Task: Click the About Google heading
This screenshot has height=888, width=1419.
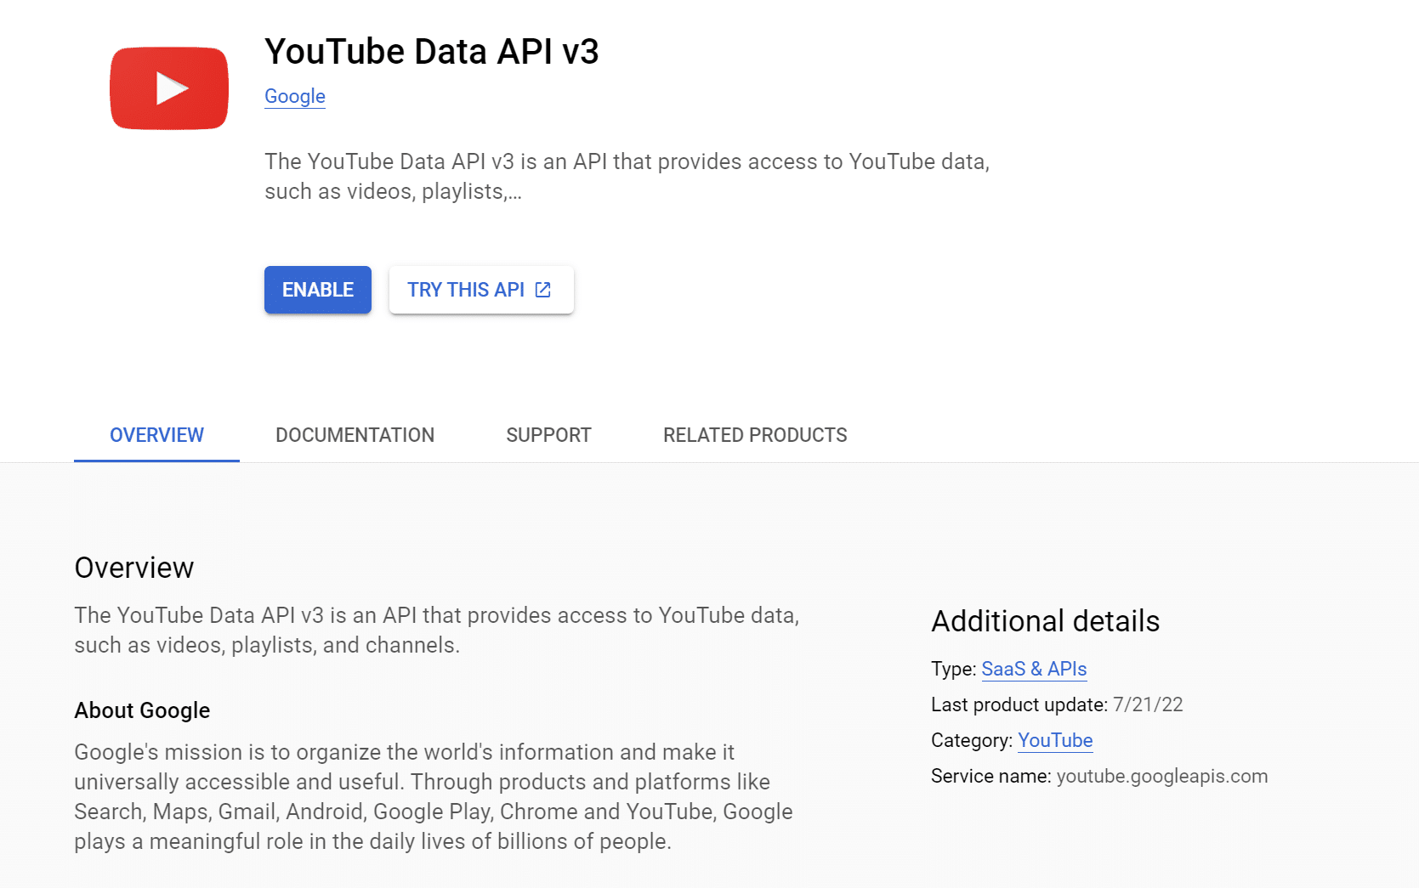Action: tap(142, 710)
